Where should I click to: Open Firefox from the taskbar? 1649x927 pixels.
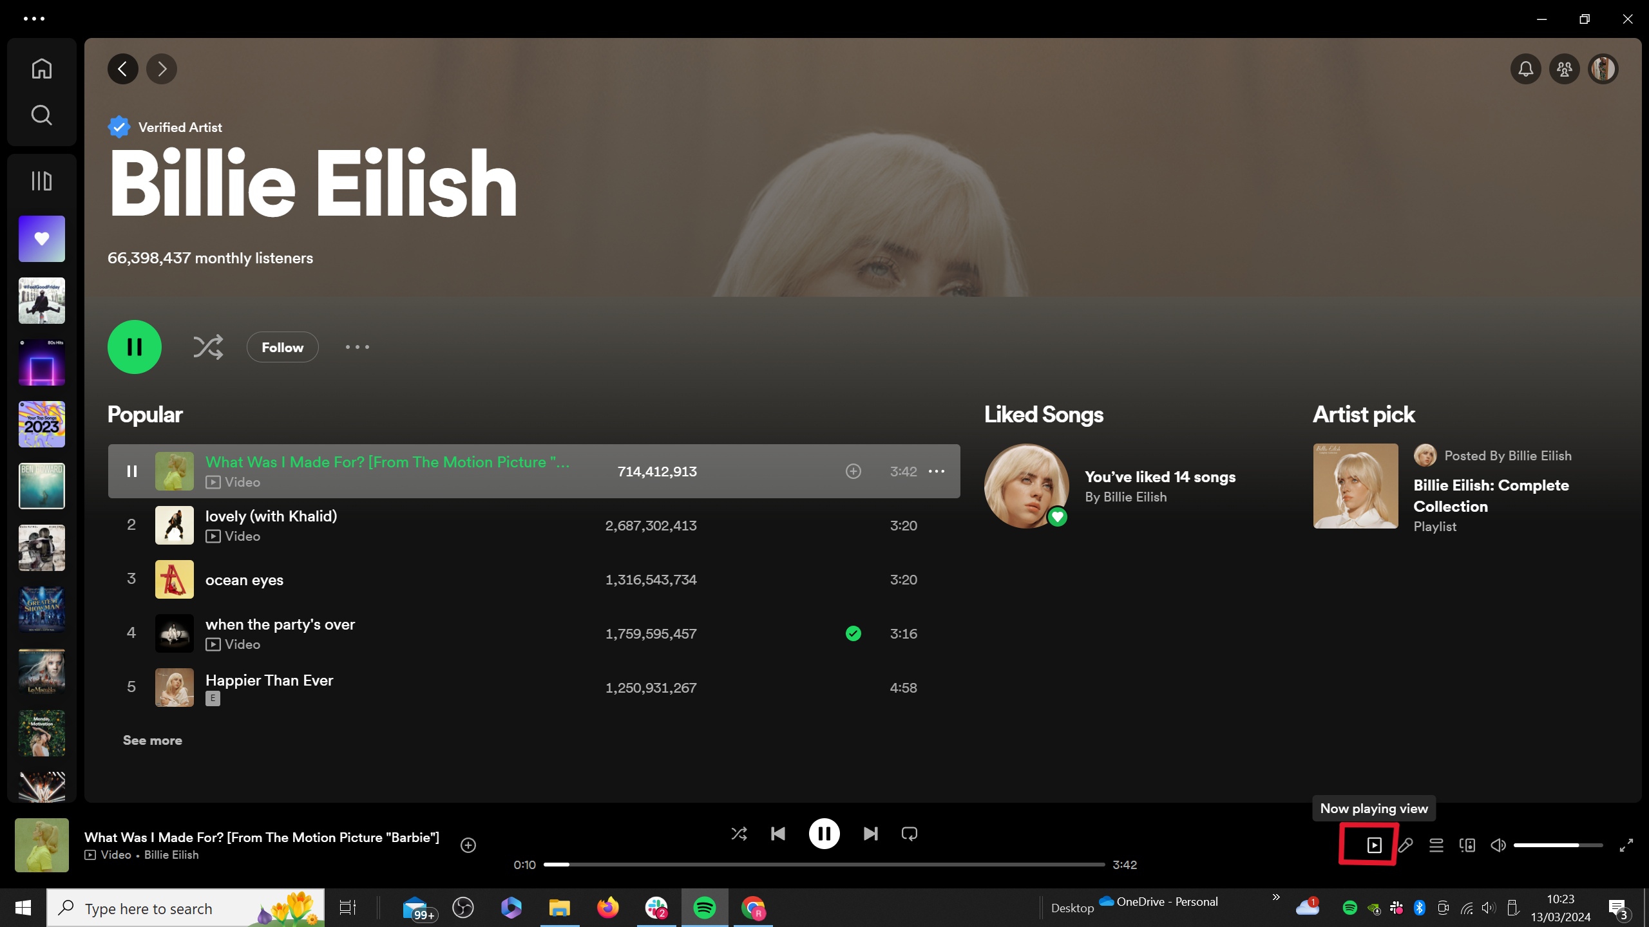point(607,908)
